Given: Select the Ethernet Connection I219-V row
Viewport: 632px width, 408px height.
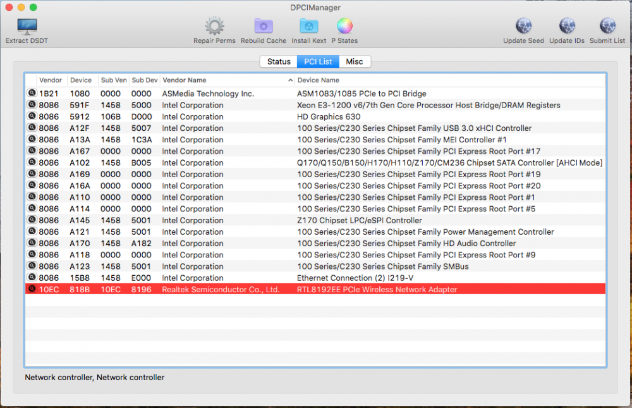Looking at the screenshot, I should tap(315, 278).
